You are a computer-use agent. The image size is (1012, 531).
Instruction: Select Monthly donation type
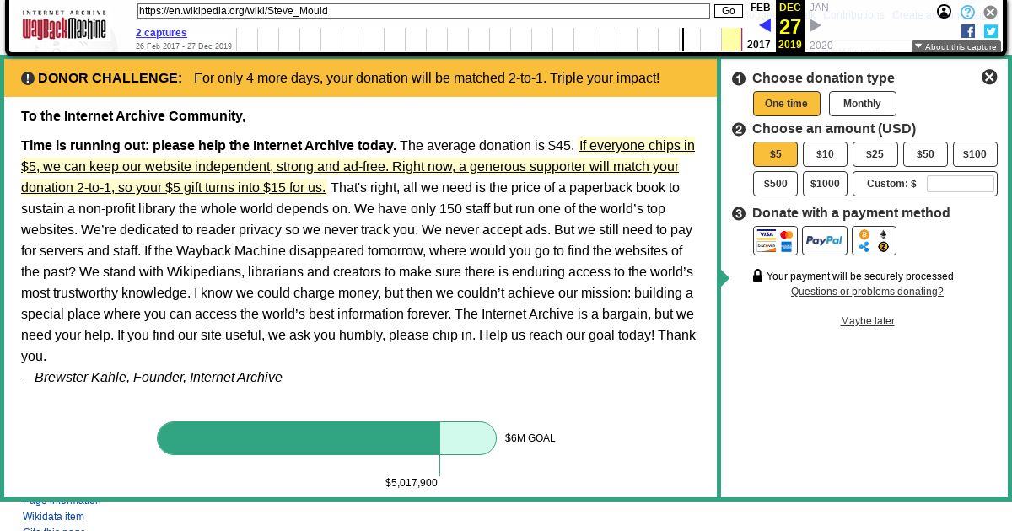pyautogui.click(x=862, y=104)
